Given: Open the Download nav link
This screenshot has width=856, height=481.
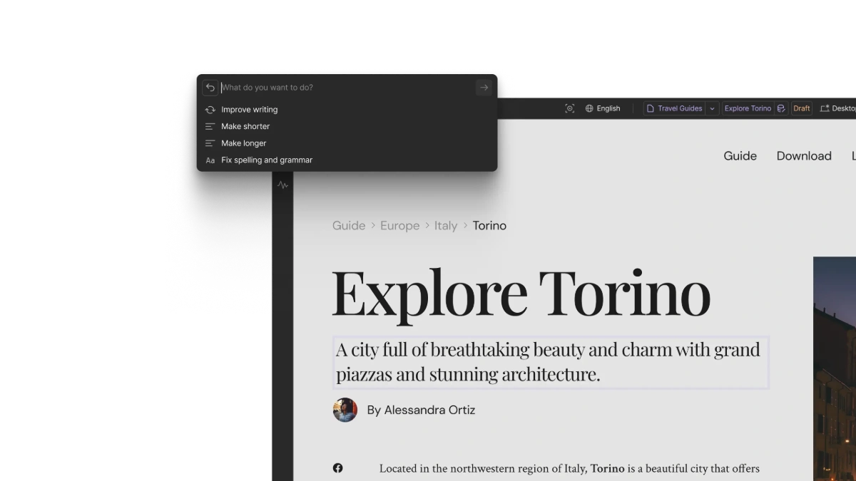Looking at the screenshot, I should coord(804,156).
